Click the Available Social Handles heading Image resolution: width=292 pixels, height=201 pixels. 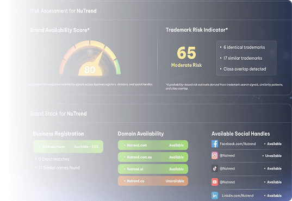[x=240, y=134]
